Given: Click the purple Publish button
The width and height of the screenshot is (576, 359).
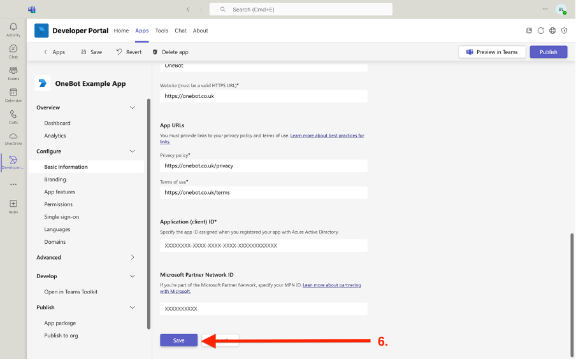Looking at the screenshot, I should [x=549, y=52].
